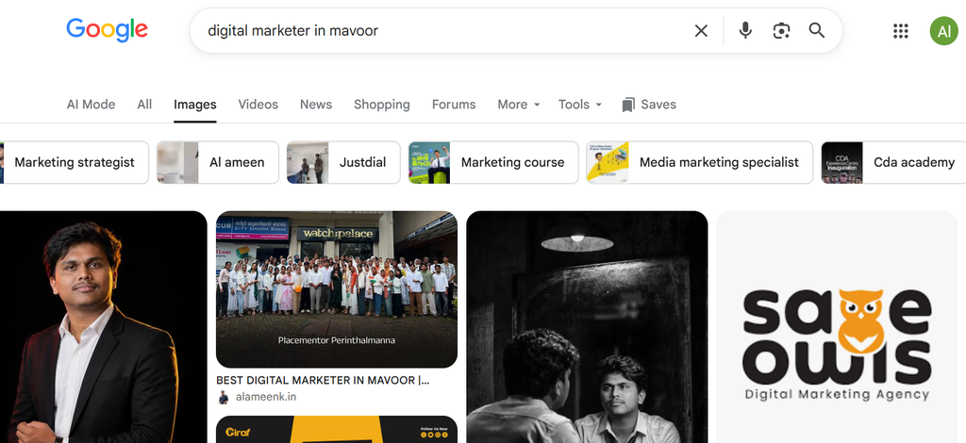This screenshot has height=443, width=966.
Task: Open Saves with the bookmark icon
Action: pos(649,105)
